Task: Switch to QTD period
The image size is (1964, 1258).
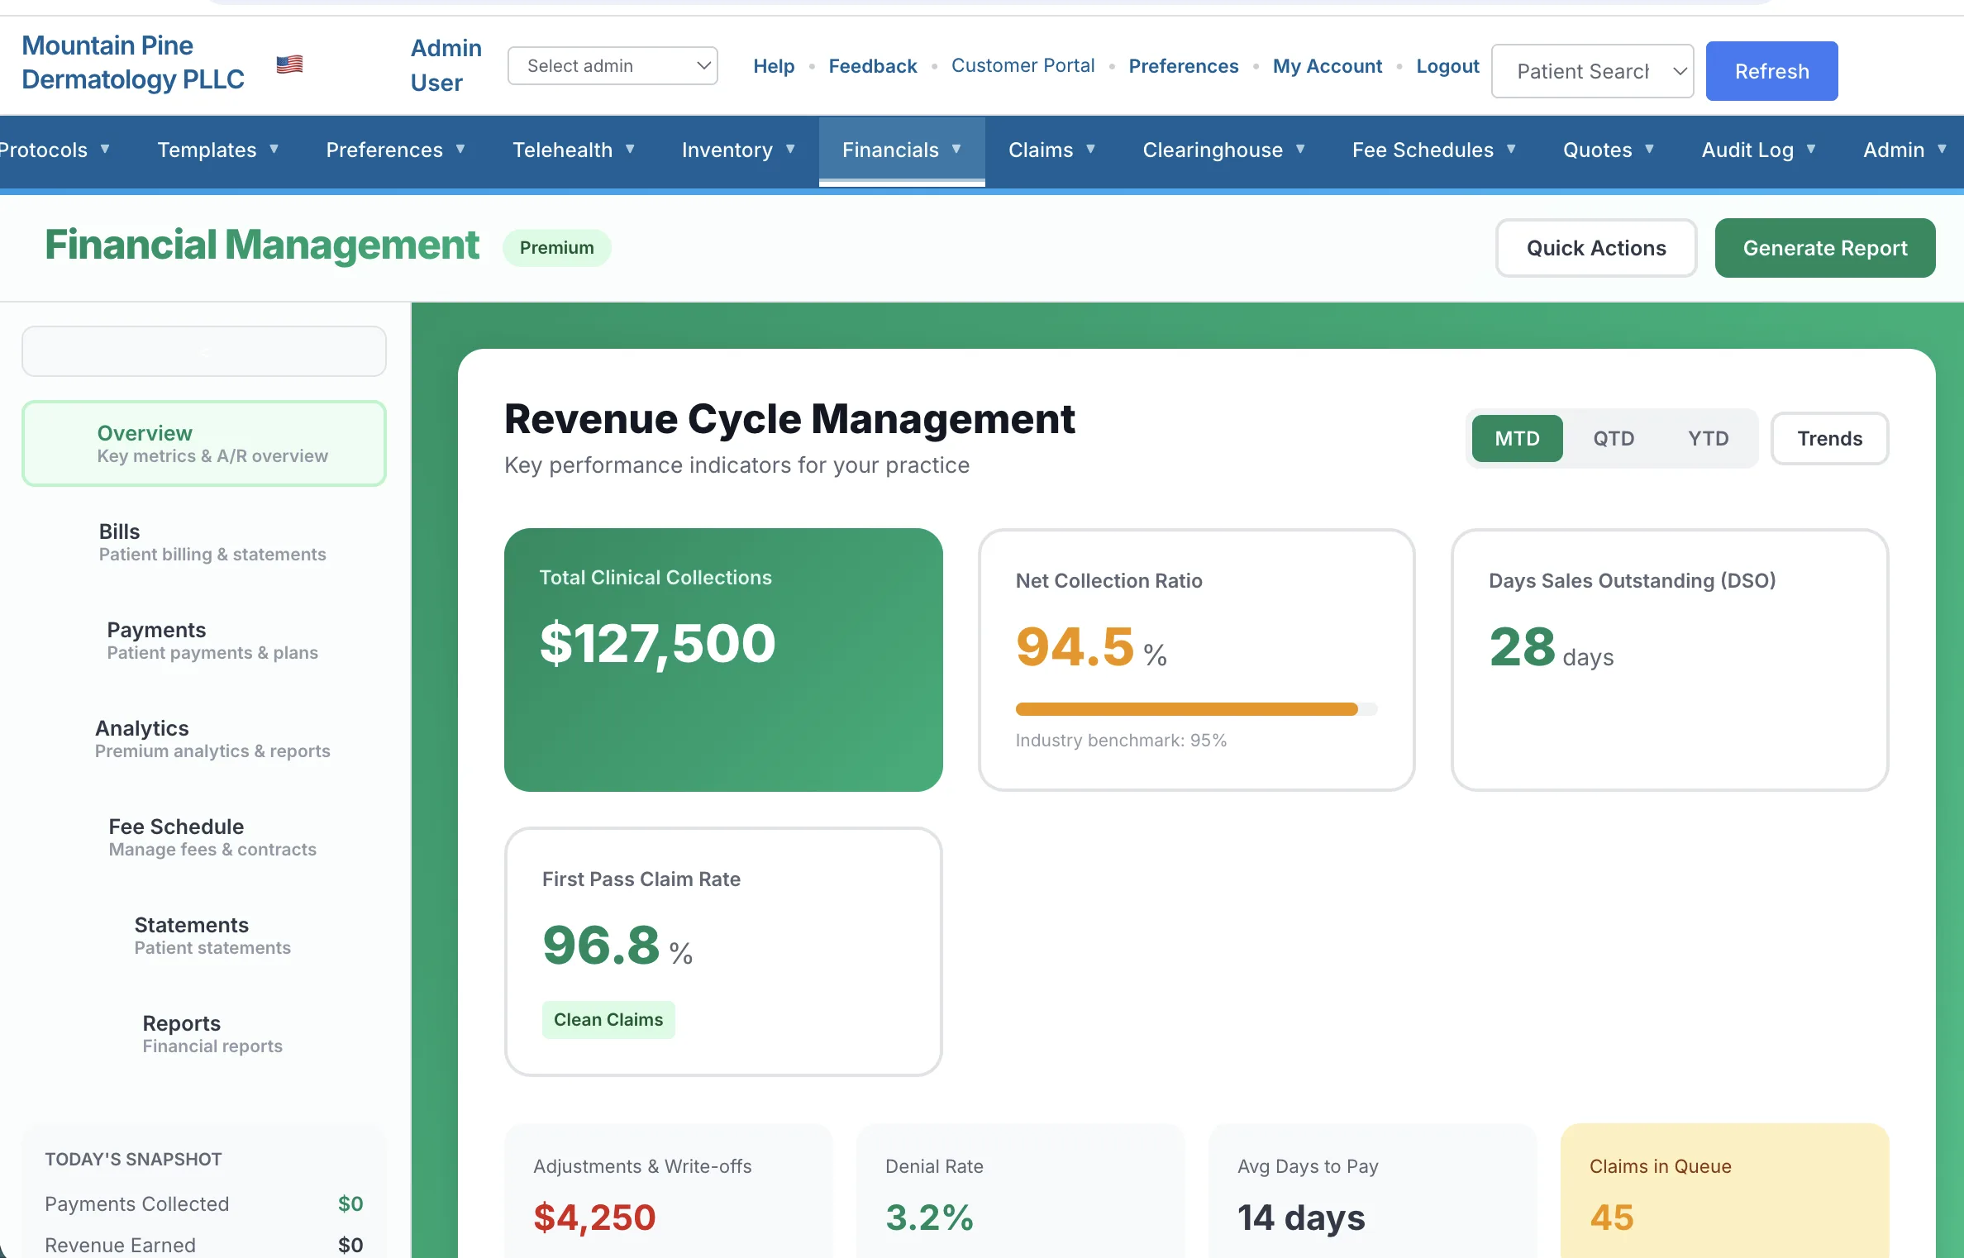Action: click(x=1614, y=438)
